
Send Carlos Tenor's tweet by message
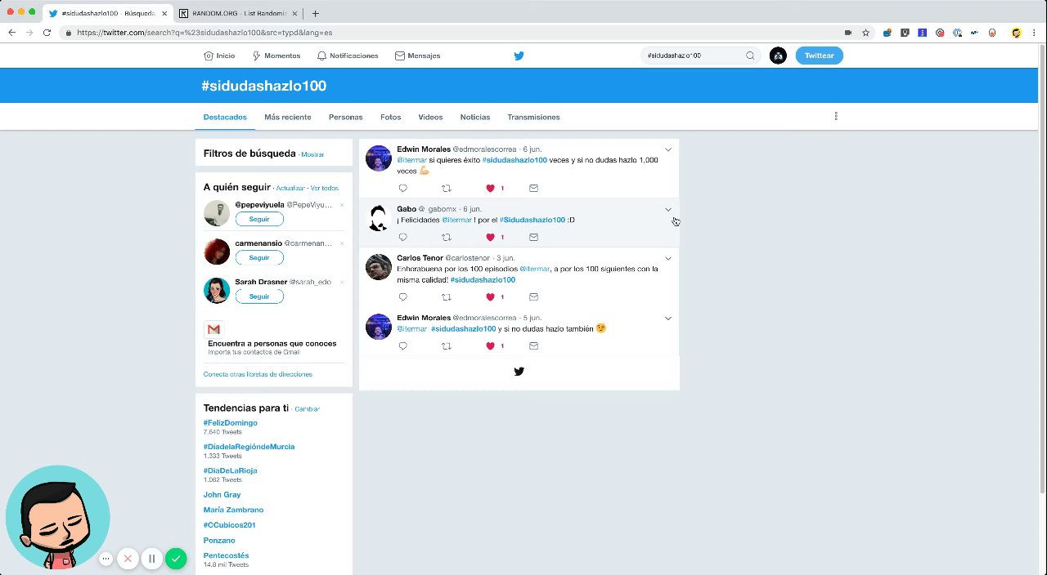(x=533, y=297)
